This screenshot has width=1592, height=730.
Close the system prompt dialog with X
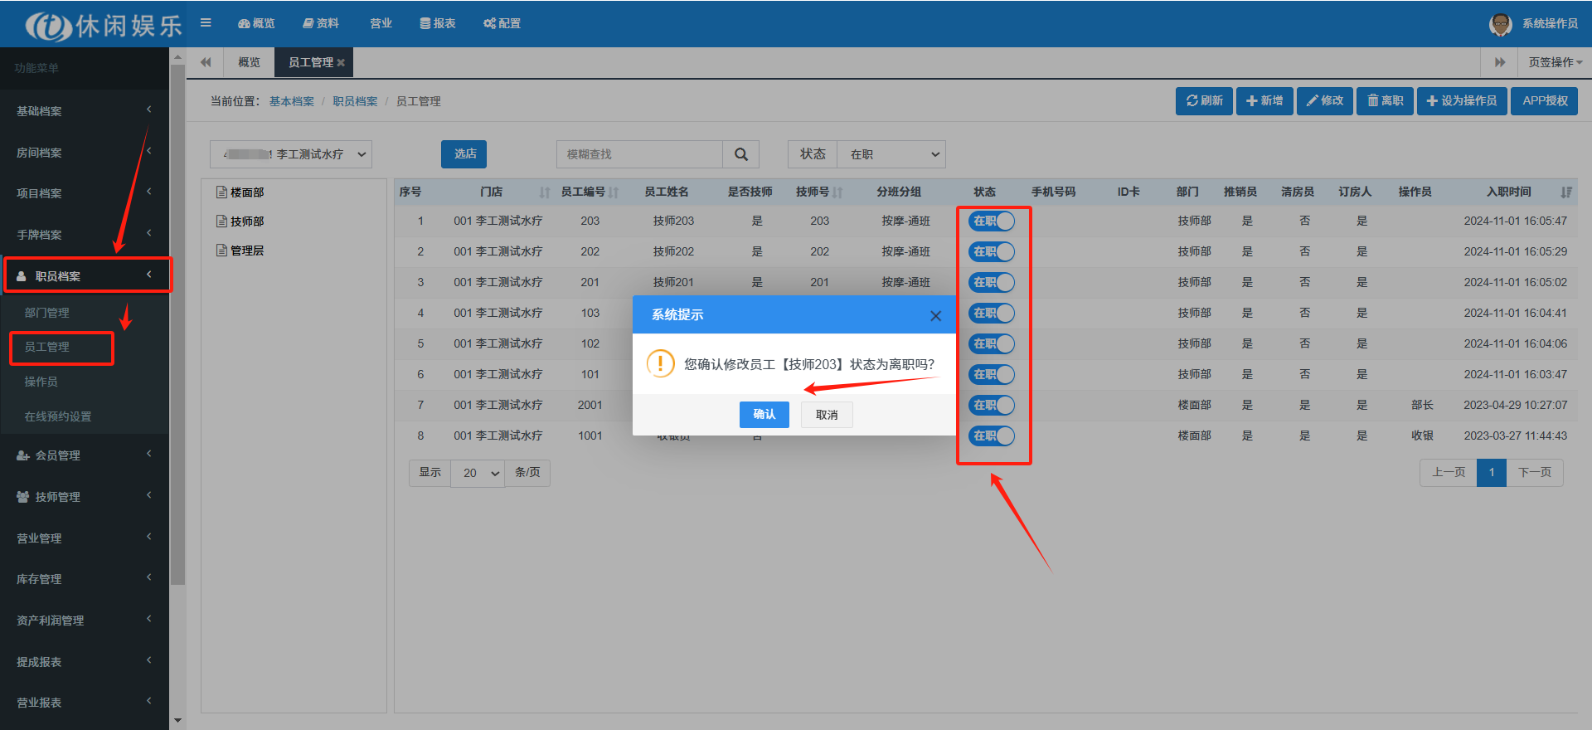click(x=935, y=316)
